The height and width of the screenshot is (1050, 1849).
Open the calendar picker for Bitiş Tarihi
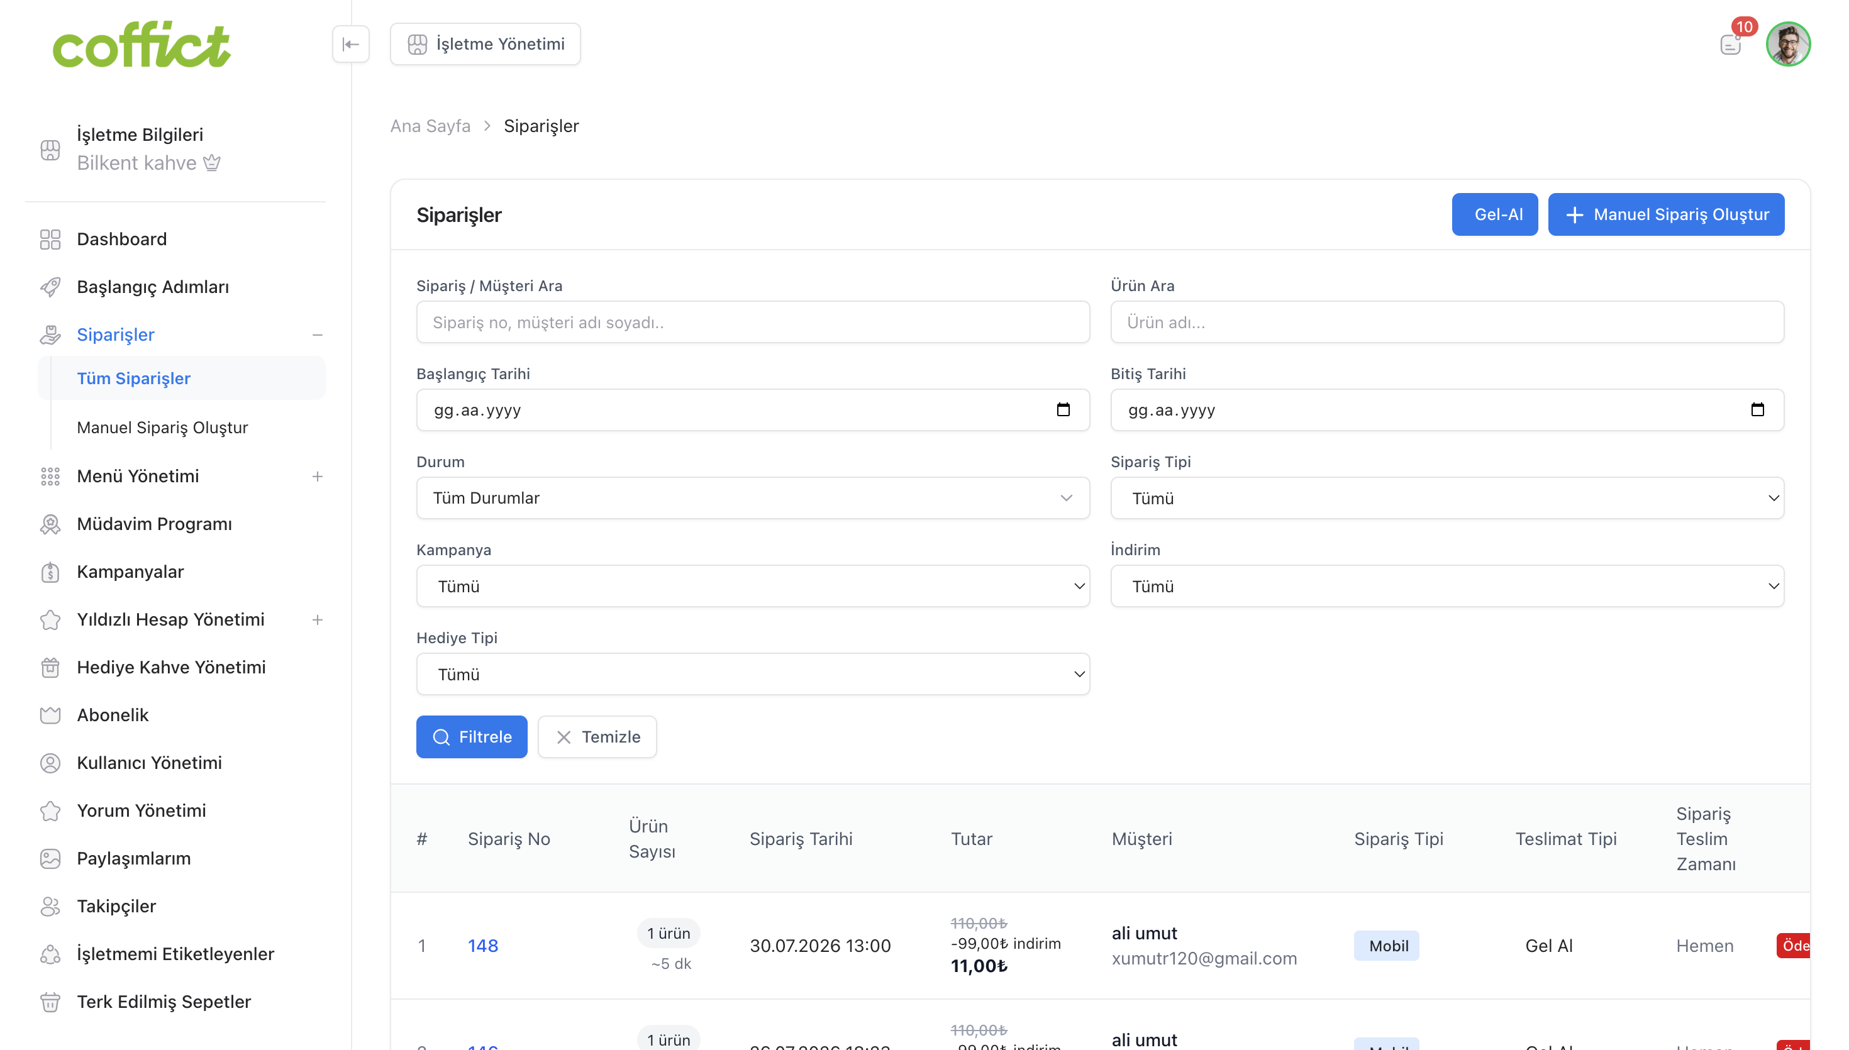click(x=1757, y=409)
